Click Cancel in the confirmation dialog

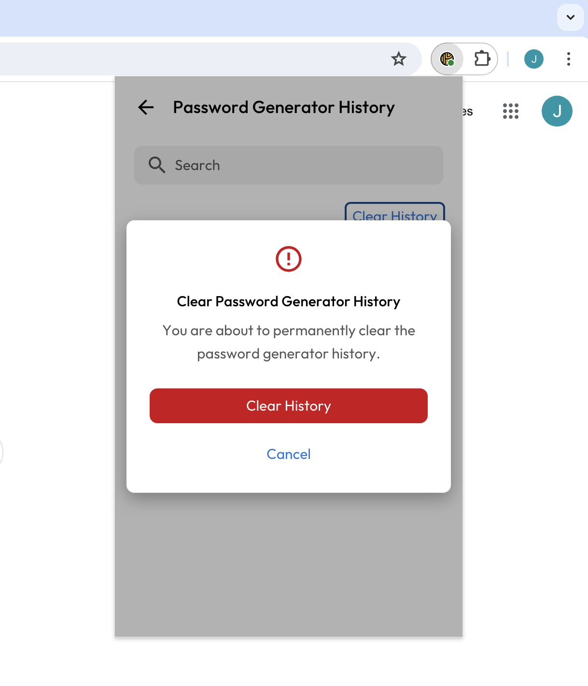tap(289, 454)
